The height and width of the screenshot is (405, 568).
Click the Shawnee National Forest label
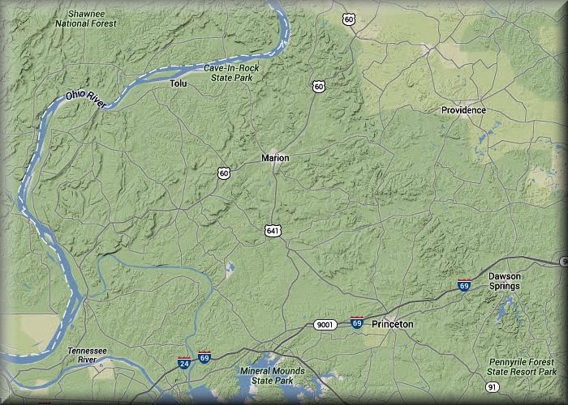click(x=86, y=19)
